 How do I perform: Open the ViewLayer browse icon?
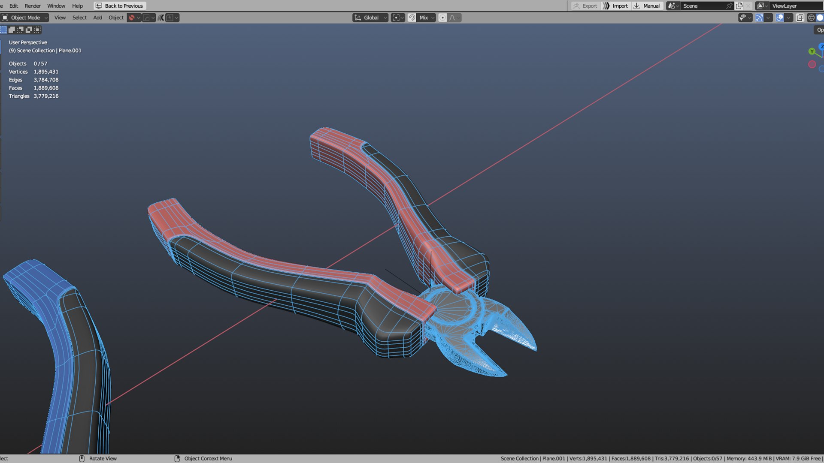(762, 6)
